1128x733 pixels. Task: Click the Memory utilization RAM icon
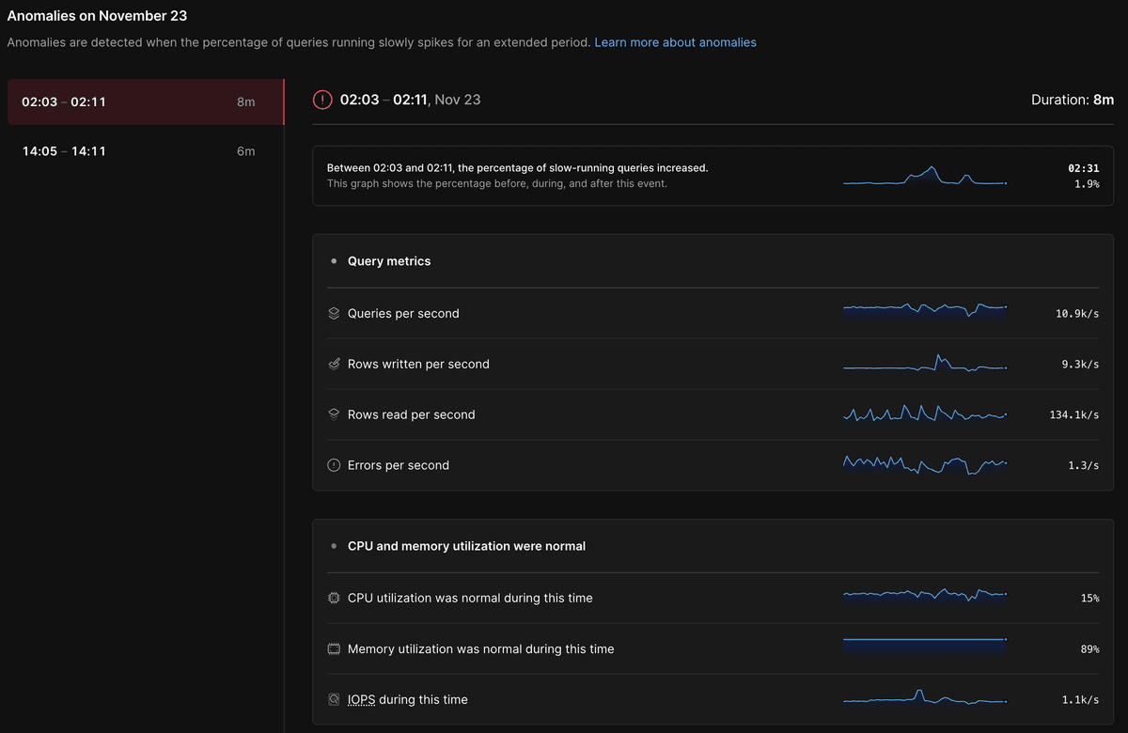(334, 648)
